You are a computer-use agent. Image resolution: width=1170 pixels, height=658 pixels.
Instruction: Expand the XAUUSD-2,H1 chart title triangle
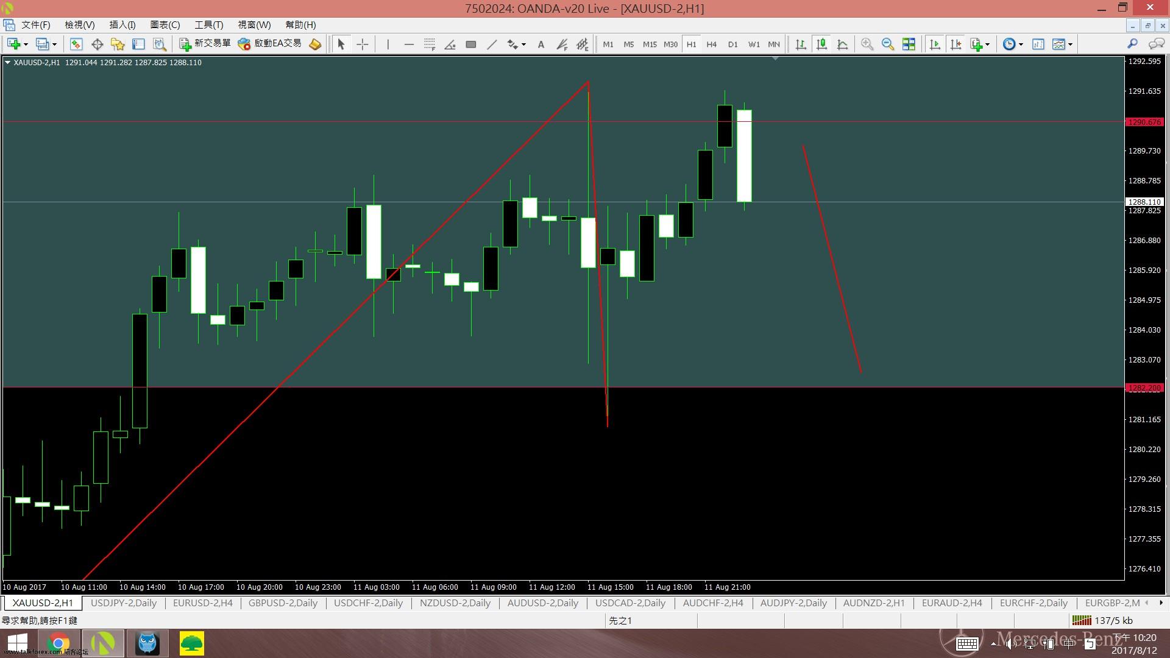(x=7, y=62)
